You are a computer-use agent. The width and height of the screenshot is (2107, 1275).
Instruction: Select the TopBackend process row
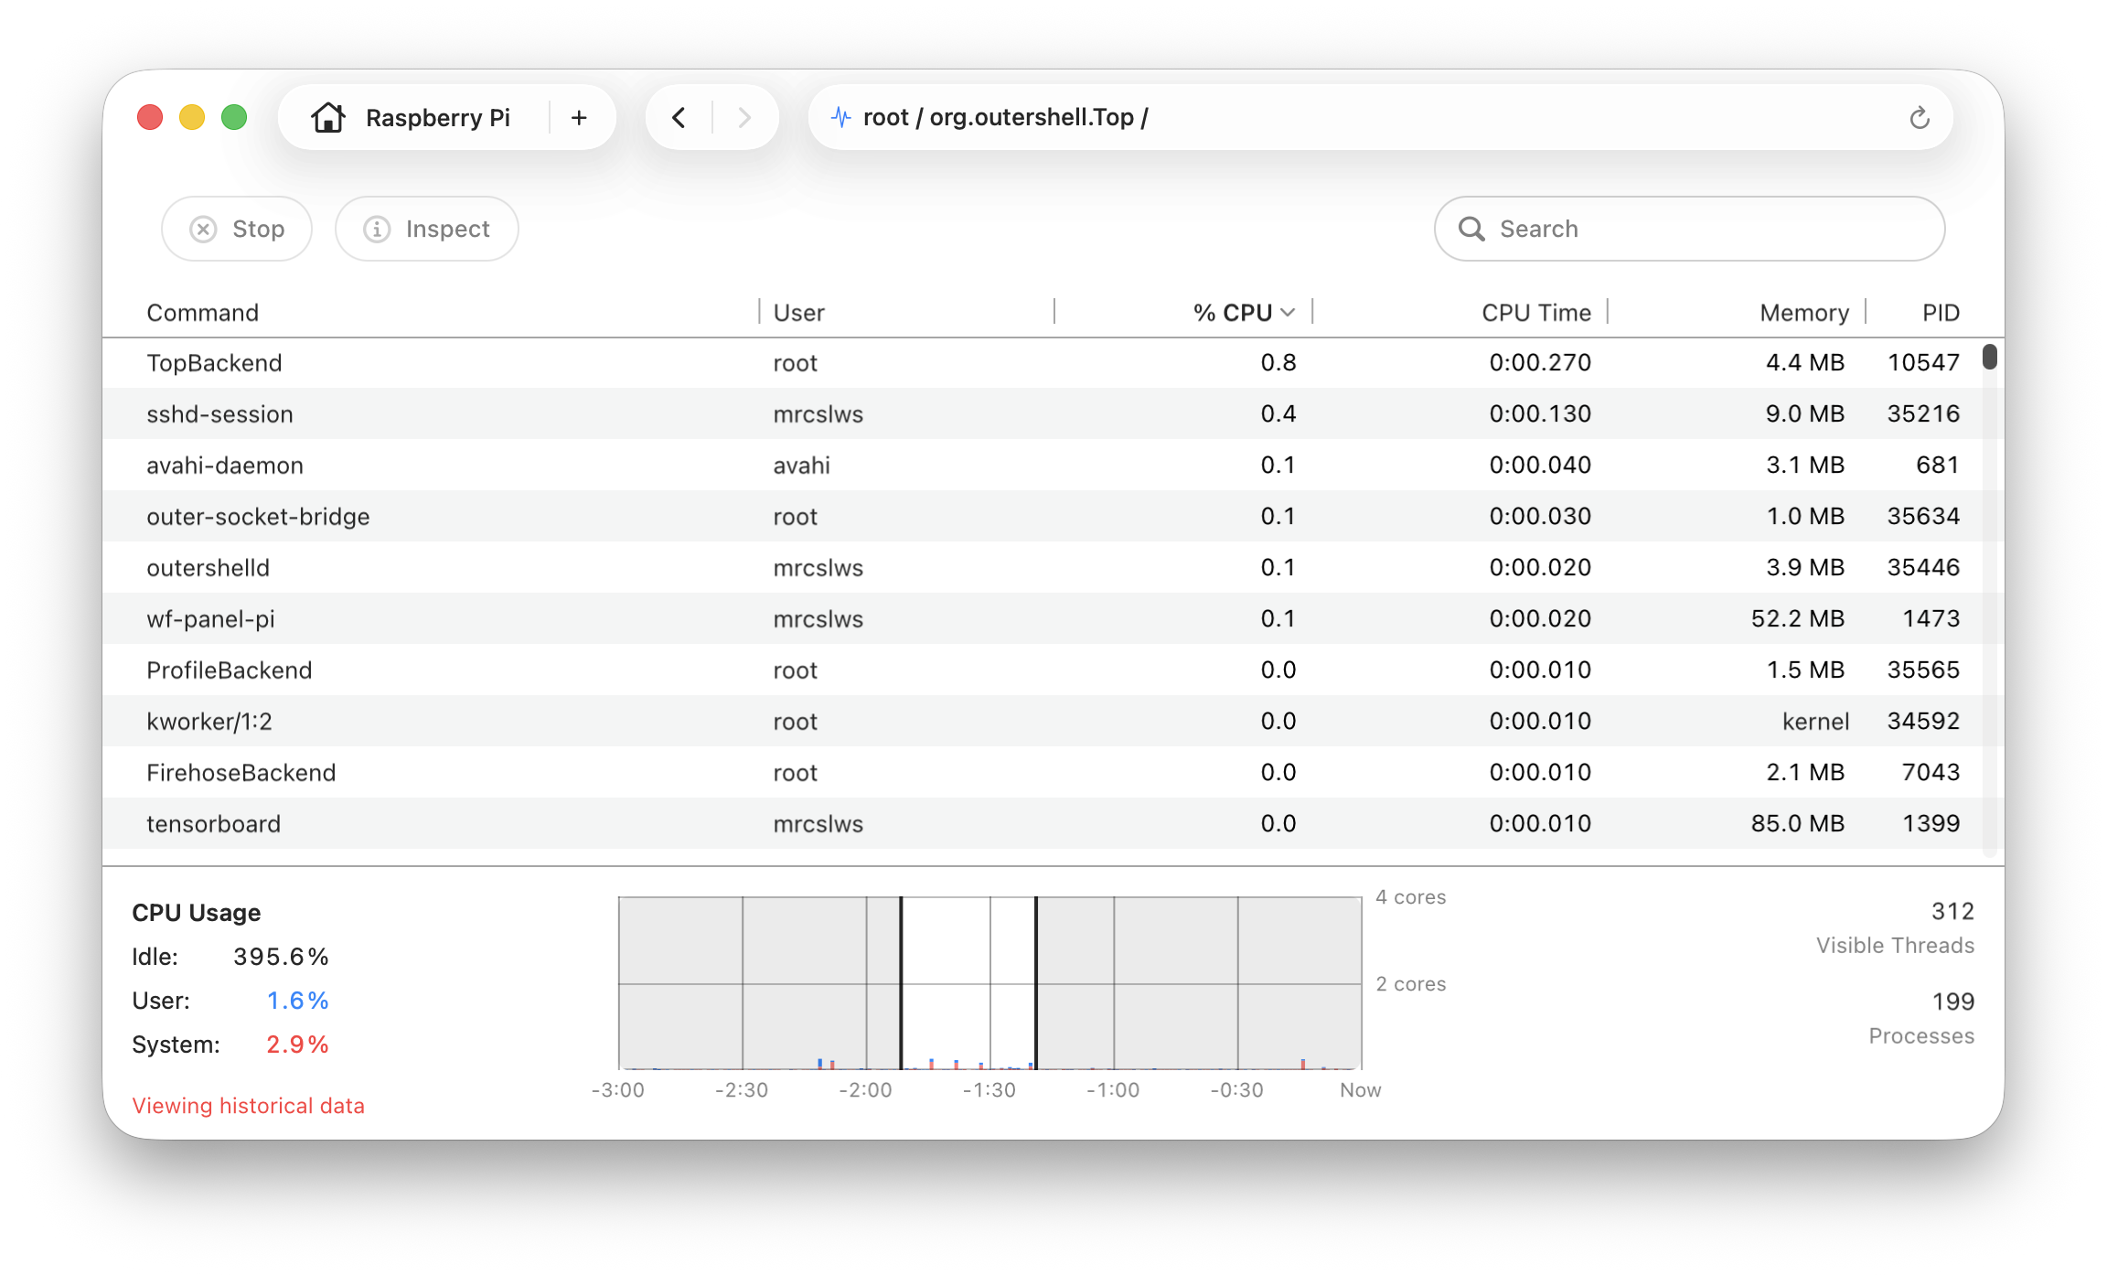(x=1043, y=363)
